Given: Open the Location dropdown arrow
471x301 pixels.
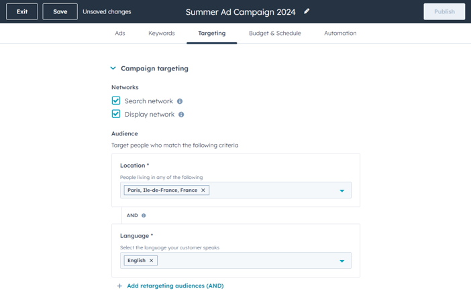Looking at the screenshot, I should 342,191.
